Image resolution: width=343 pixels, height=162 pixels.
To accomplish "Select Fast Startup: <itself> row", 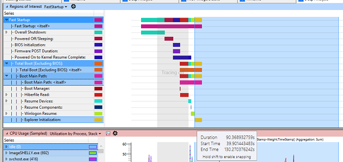I will (53, 26).
